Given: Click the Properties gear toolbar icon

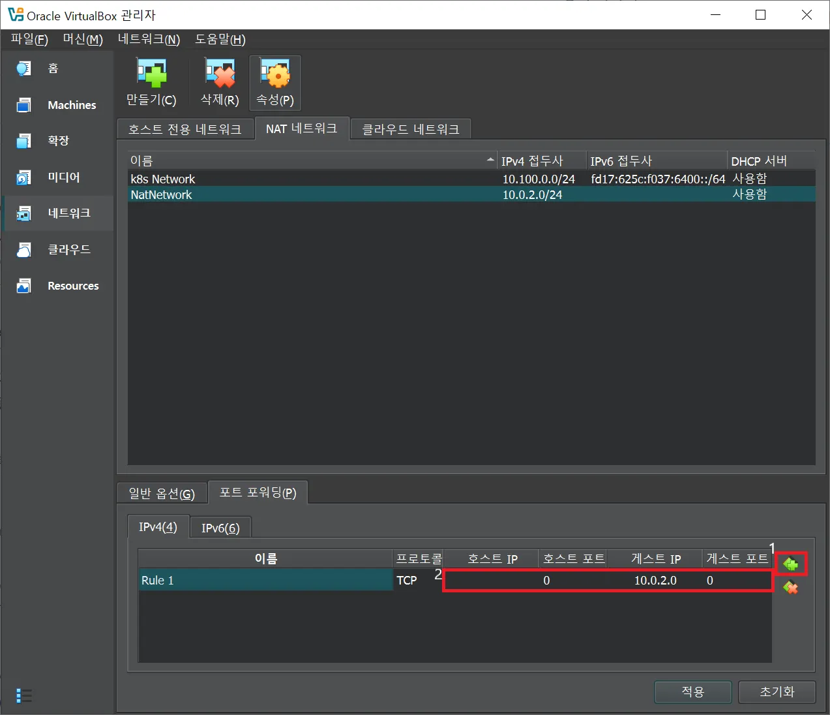Looking at the screenshot, I should (275, 82).
